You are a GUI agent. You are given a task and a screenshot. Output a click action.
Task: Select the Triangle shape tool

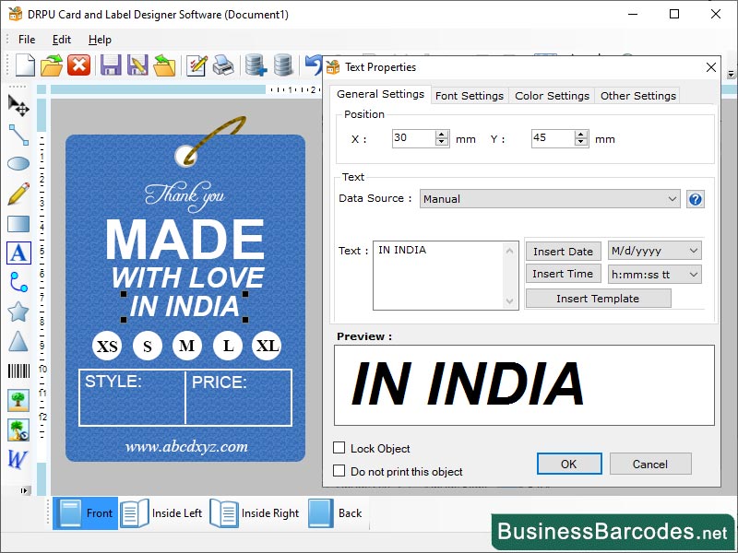point(18,342)
